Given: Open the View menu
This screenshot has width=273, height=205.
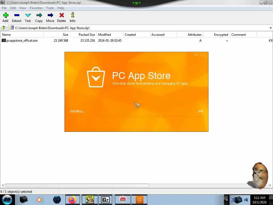Looking at the screenshot, I should (x=23, y=8).
